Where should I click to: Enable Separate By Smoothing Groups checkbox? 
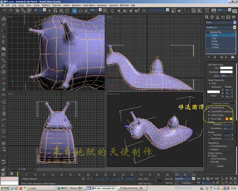click(209, 146)
